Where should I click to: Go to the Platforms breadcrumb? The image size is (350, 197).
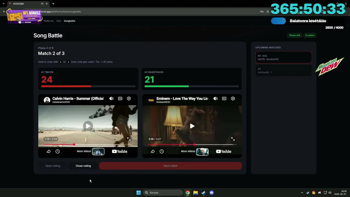(x=49, y=21)
